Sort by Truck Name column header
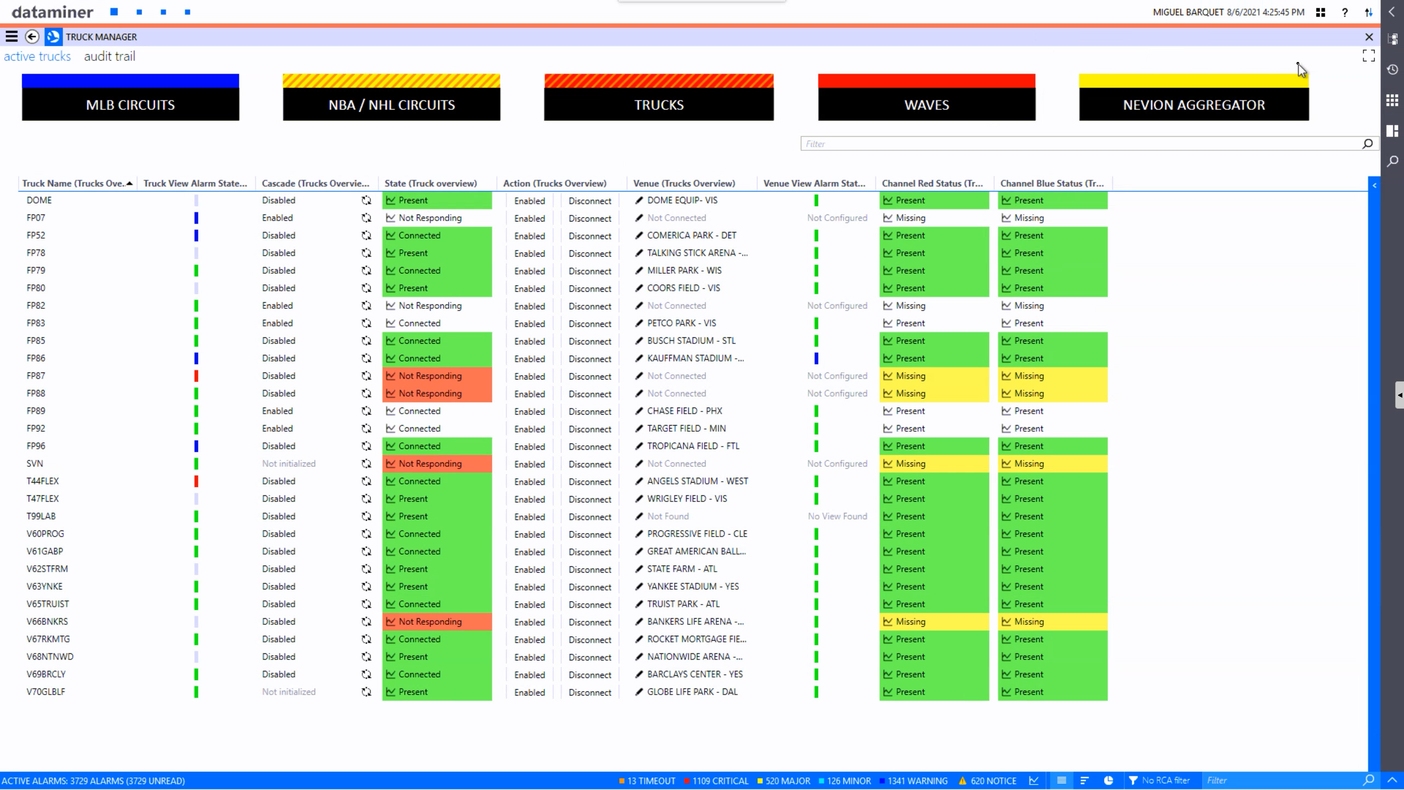The height and width of the screenshot is (790, 1404). pyautogui.click(x=77, y=183)
